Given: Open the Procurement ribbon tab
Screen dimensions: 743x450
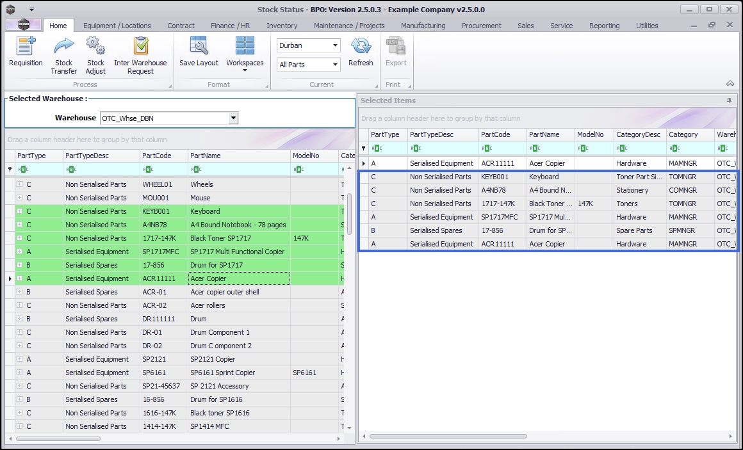Looking at the screenshot, I should click(x=482, y=26).
